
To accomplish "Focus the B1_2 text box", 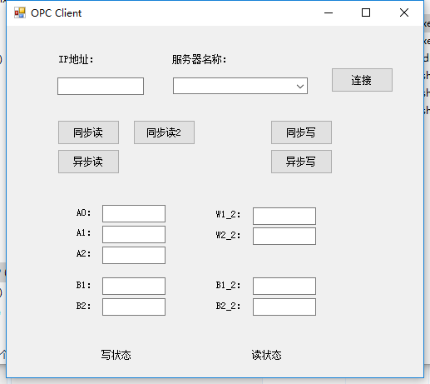I will tap(284, 286).
